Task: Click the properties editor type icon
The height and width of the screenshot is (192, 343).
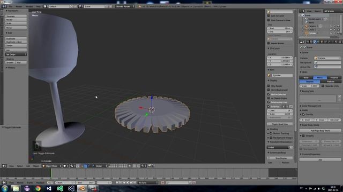Action: click(302, 42)
